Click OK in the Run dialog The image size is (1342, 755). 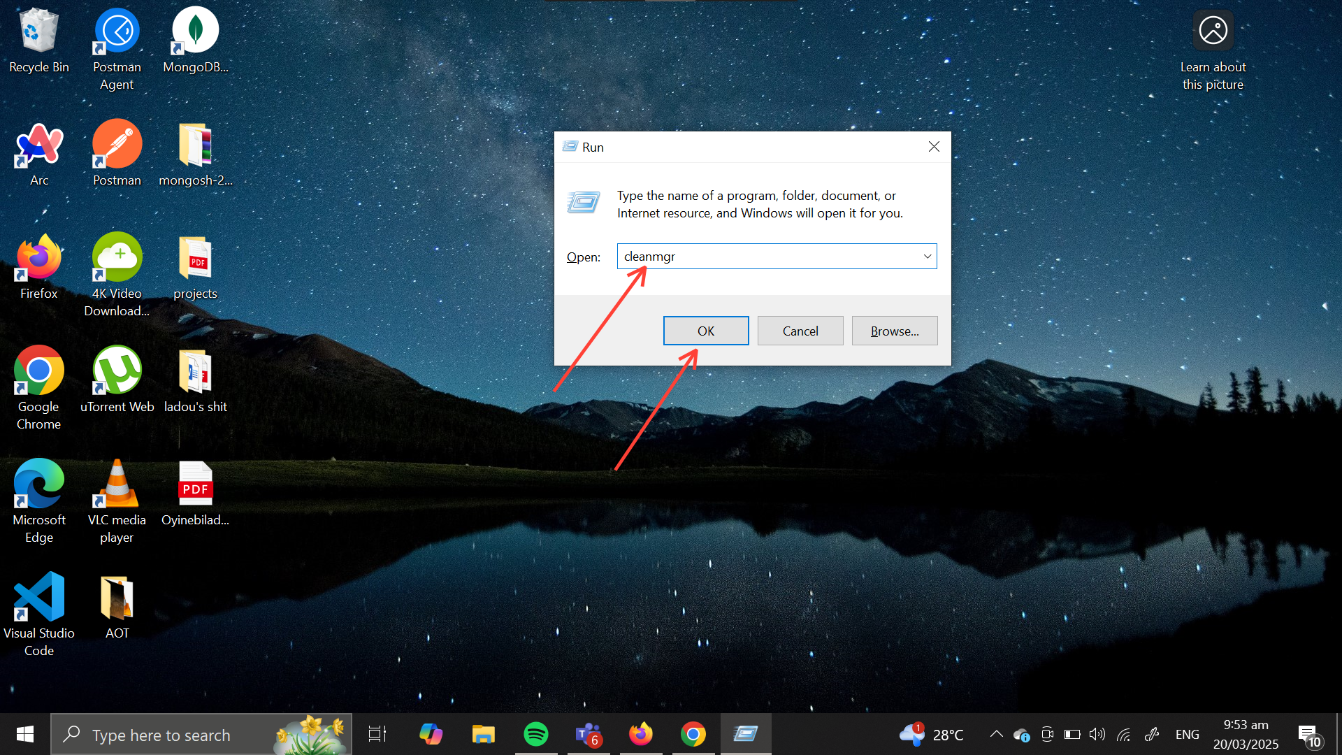pyautogui.click(x=705, y=331)
